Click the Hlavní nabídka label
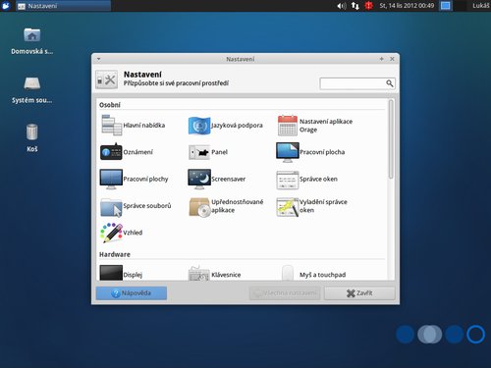This screenshot has height=368, width=491. click(144, 126)
